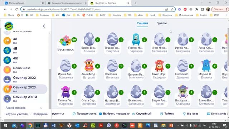229x129 pixels.
Task: Click Екатерина Запольских's egg avatar
Action: click(136, 92)
